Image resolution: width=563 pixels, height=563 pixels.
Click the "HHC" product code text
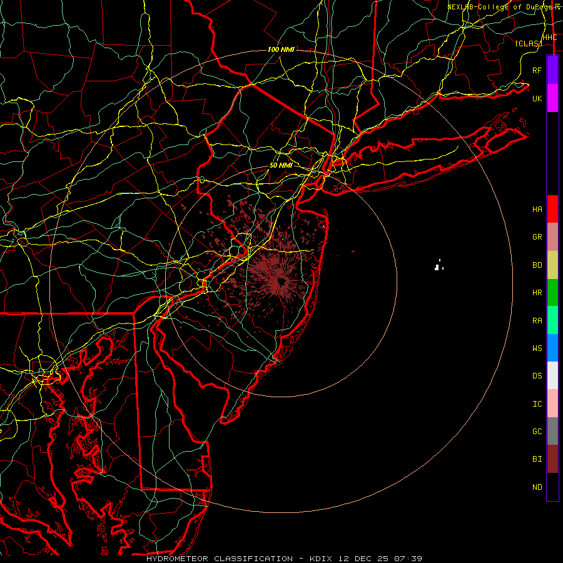click(x=550, y=38)
